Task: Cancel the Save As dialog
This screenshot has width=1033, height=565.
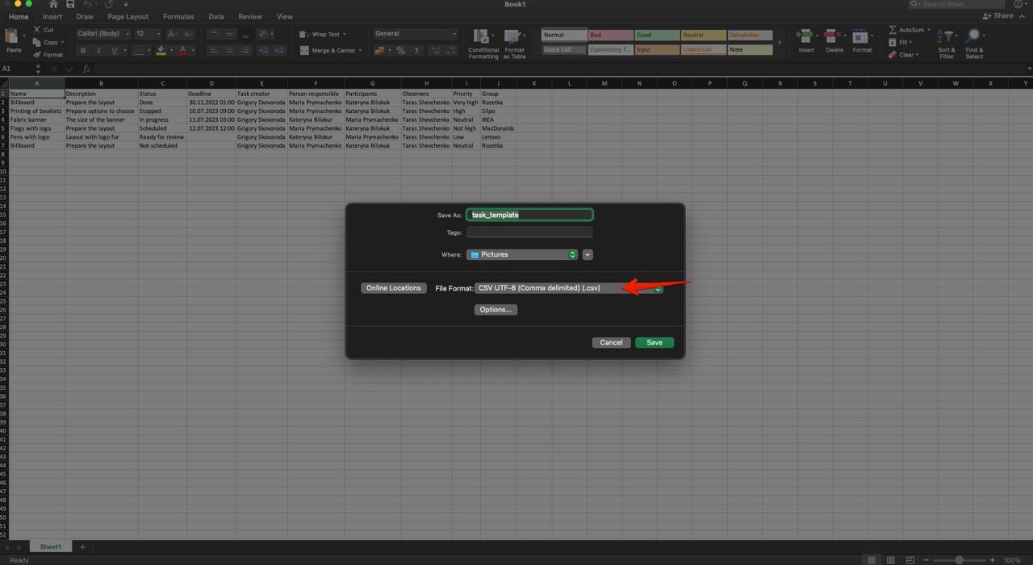Action: 611,342
